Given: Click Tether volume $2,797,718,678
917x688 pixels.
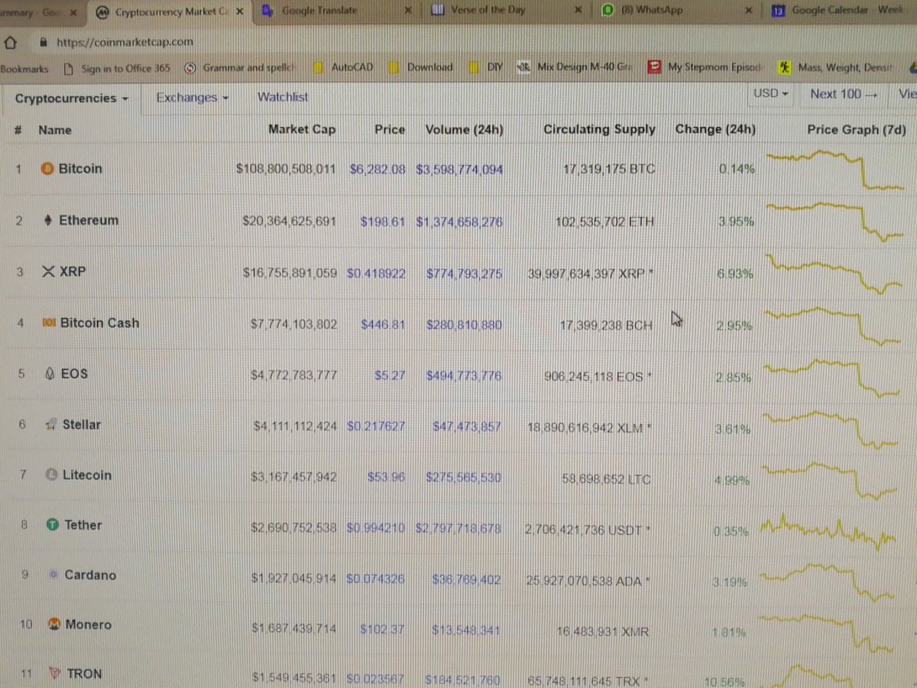Looking at the screenshot, I should (458, 528).
